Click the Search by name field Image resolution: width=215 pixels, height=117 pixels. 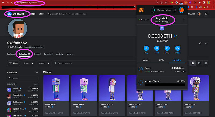(x=95, y=63)
